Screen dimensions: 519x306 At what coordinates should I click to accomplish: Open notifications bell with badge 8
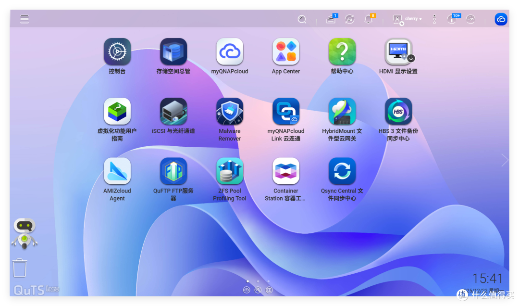[x=369, y=19]
